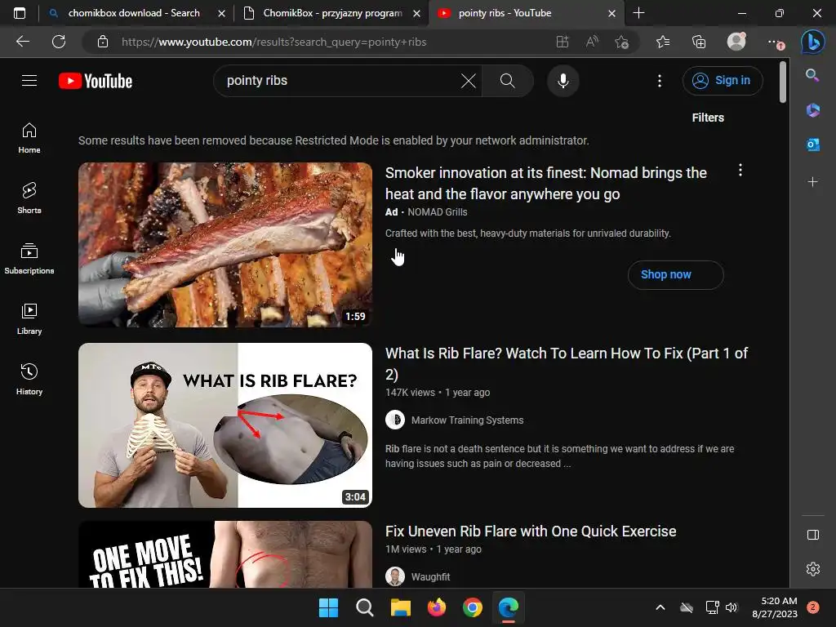
Task: Click the Smoker innovation ad title
Action: pyautogui.click(x=546, y=184)
